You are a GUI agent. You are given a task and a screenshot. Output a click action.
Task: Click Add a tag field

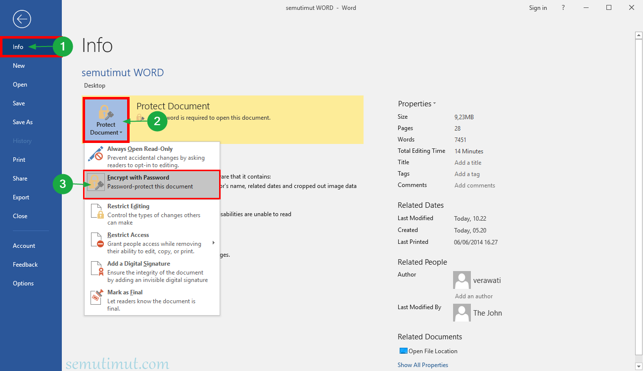click(x=467, y=174)
